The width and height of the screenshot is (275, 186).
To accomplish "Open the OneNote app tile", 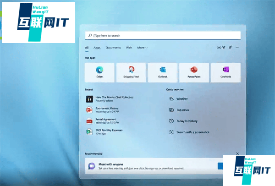I will [x=225, y=72].
